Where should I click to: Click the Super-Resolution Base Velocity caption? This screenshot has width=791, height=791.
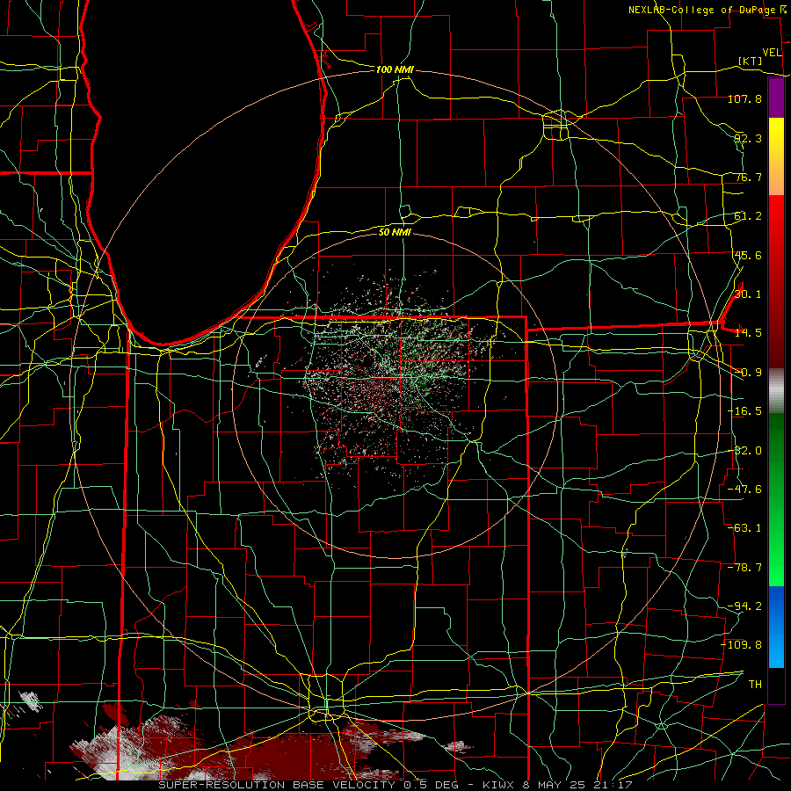point(395,785)
